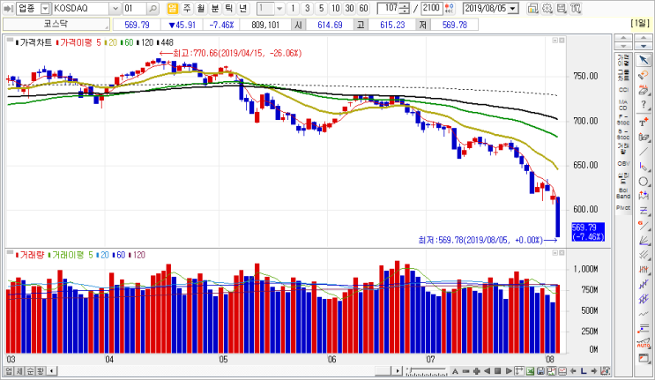Screen dimensions: 655x380
Task: Click the plus zoom-in icon in bottom toolbar
Action: [x=476, y=371]
